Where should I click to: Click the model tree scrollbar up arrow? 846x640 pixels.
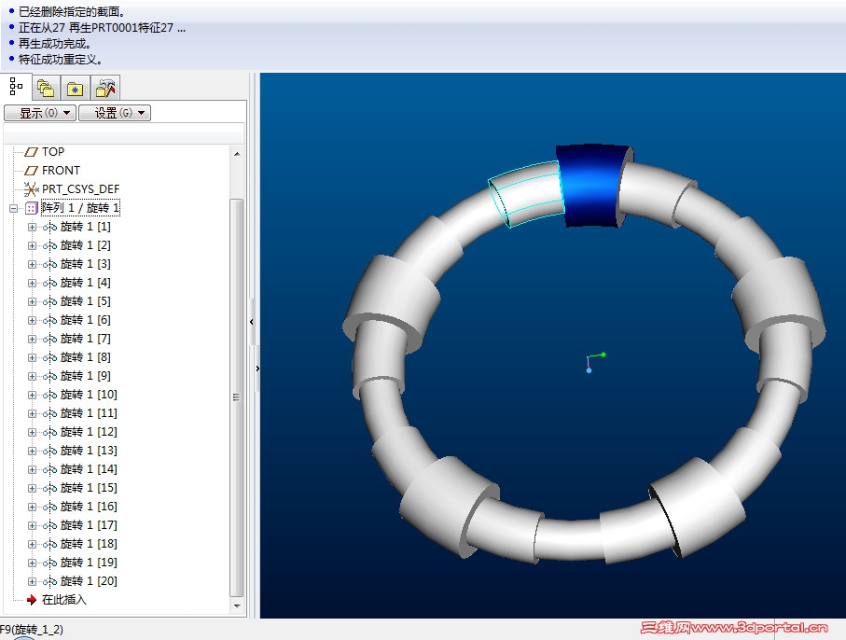pos(237,154)
